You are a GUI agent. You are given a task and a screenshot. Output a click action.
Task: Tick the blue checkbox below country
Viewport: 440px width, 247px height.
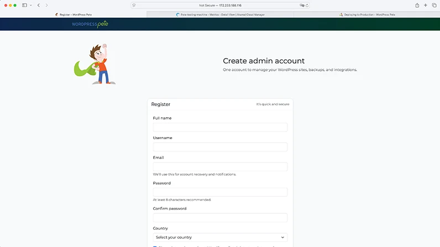155,246
